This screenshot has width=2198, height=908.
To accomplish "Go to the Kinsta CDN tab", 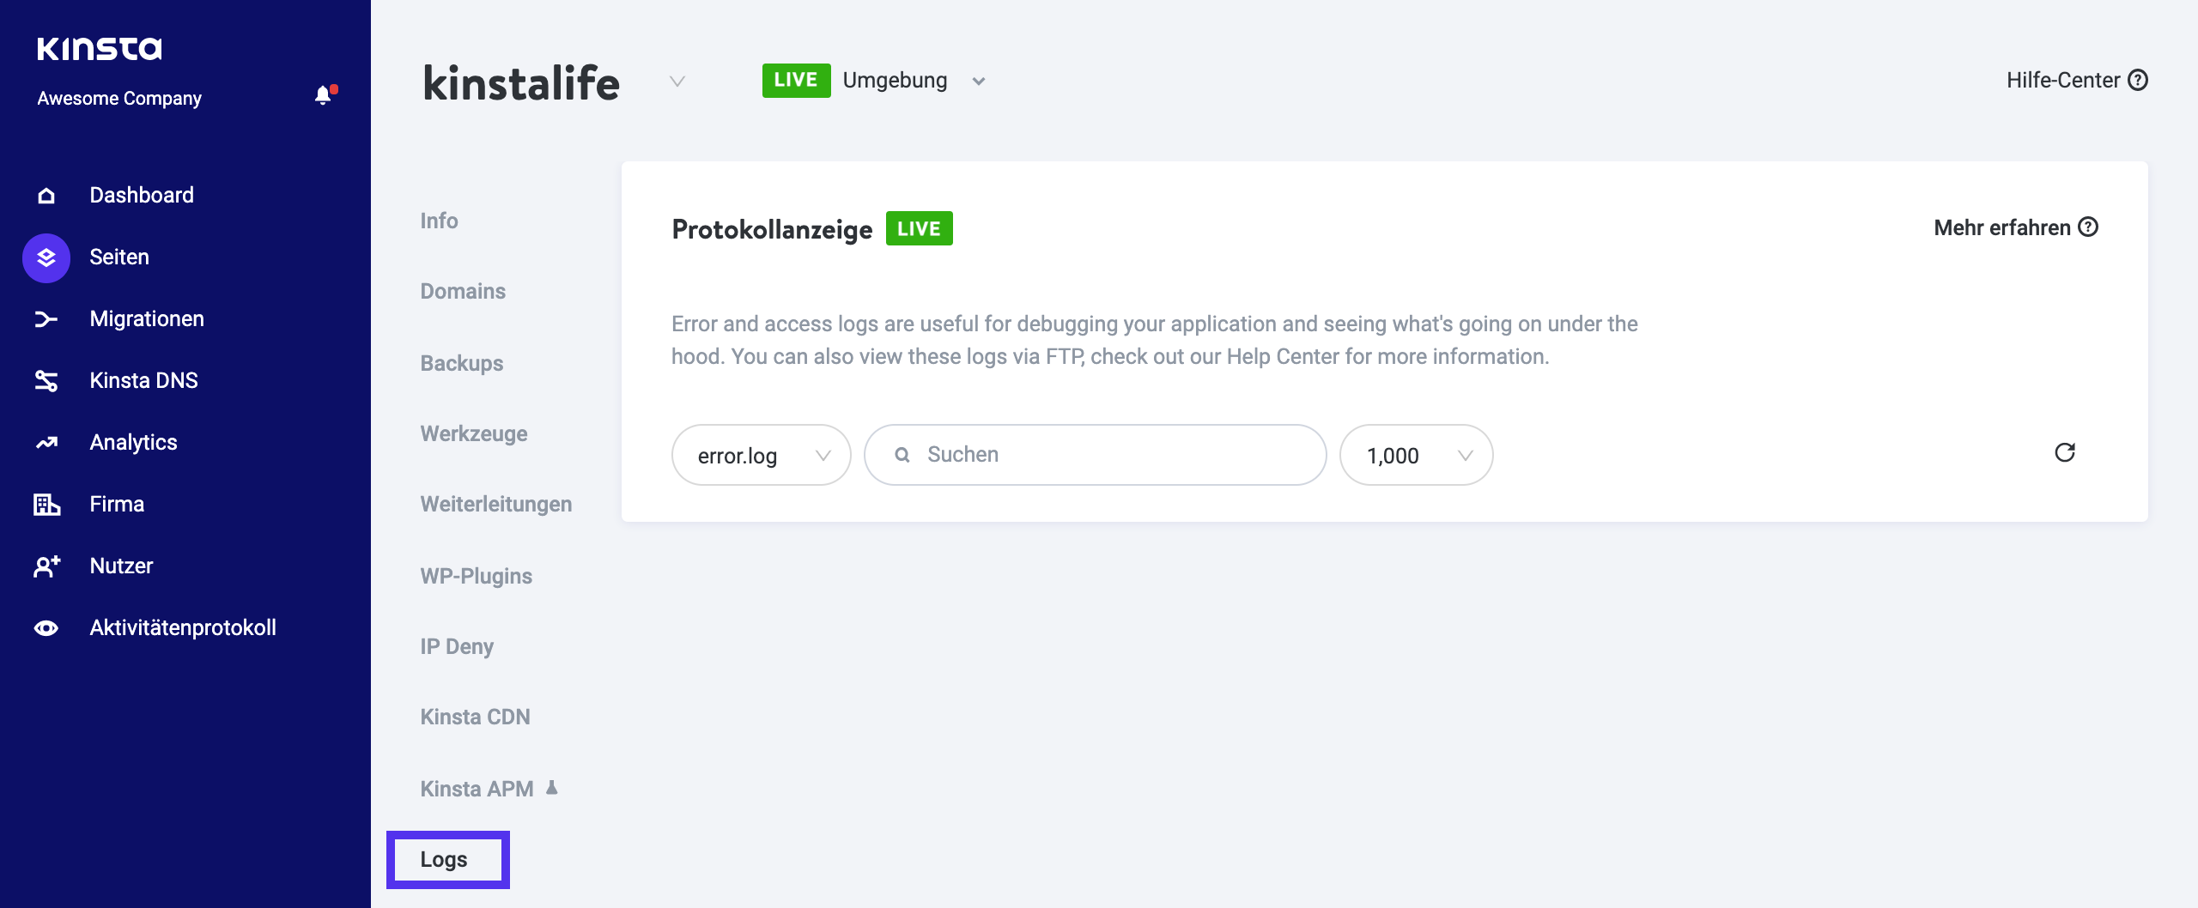I will [475, 717].
